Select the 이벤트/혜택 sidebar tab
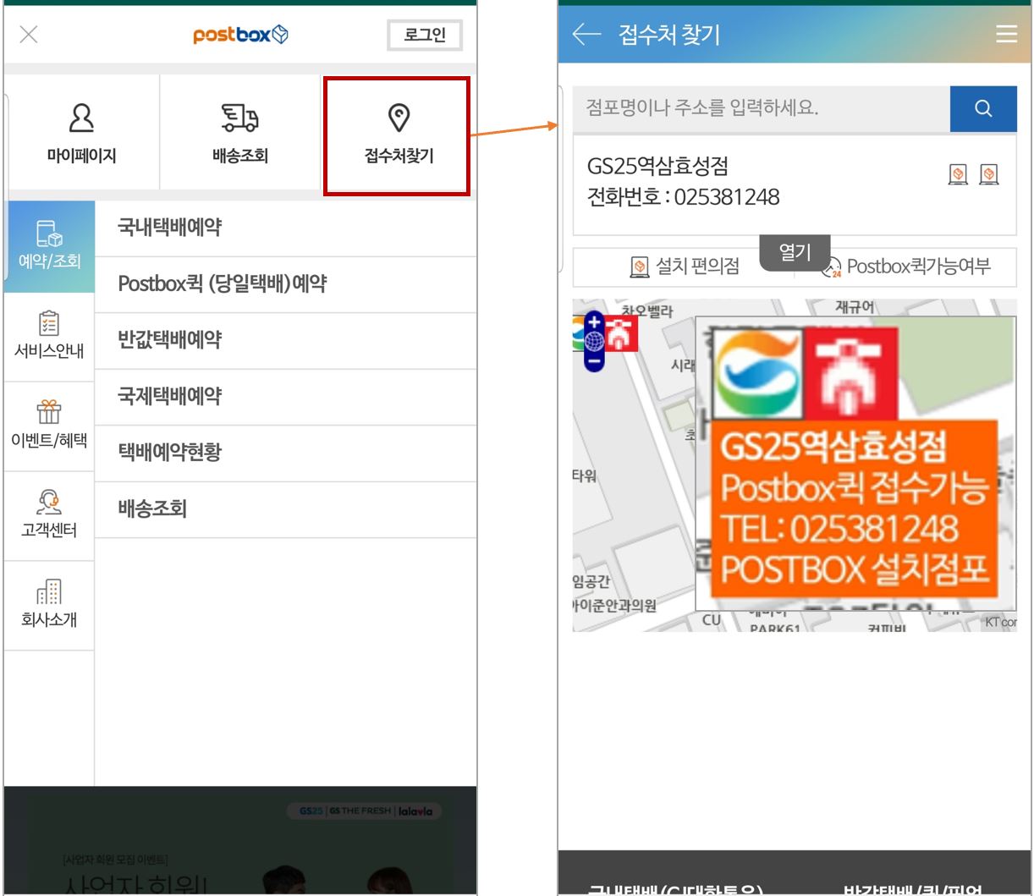Screen dimensions: 1034x896 [x=49, y=426]
